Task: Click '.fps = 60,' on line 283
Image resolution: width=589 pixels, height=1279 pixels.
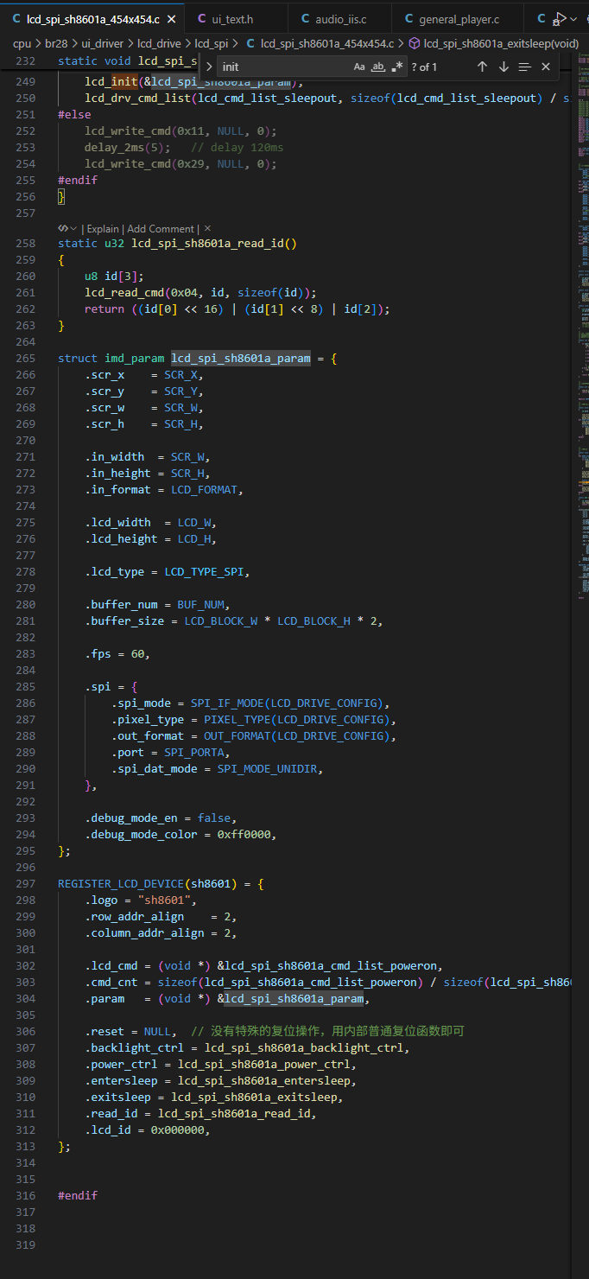Action: [117, 654]
